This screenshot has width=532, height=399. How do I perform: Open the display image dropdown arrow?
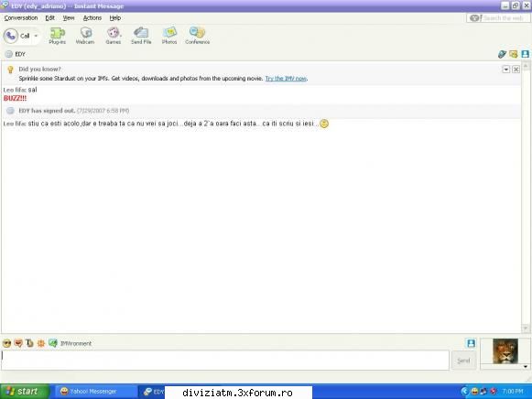[526, 366]
